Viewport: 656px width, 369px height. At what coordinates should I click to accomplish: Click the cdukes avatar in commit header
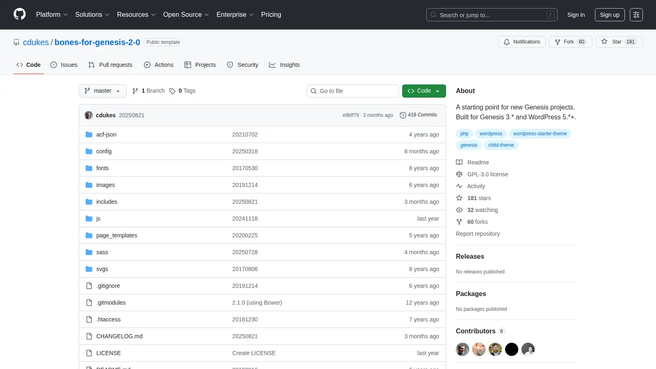89,115
